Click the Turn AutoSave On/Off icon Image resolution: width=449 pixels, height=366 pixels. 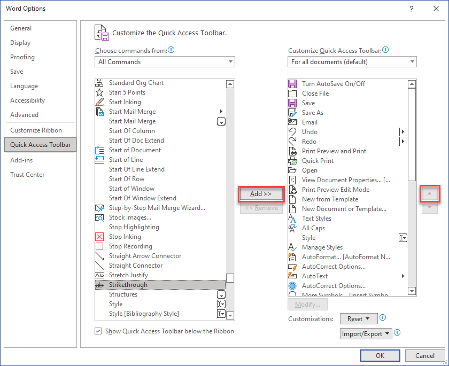pyautogui.click(x=292, y=84)
